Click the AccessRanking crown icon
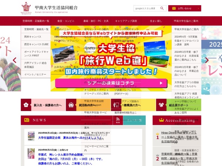This screenshot has width=222, height=166. click(x=161, y=120)
